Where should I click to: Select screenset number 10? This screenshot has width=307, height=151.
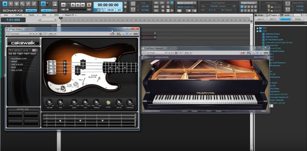coord(255,10)
